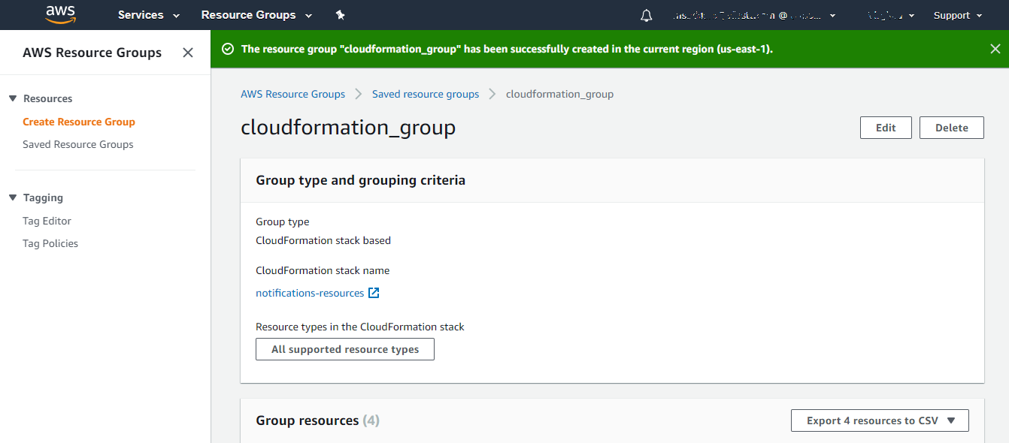
Task: Follow the notifications-resources stack link
Action: 310,293
